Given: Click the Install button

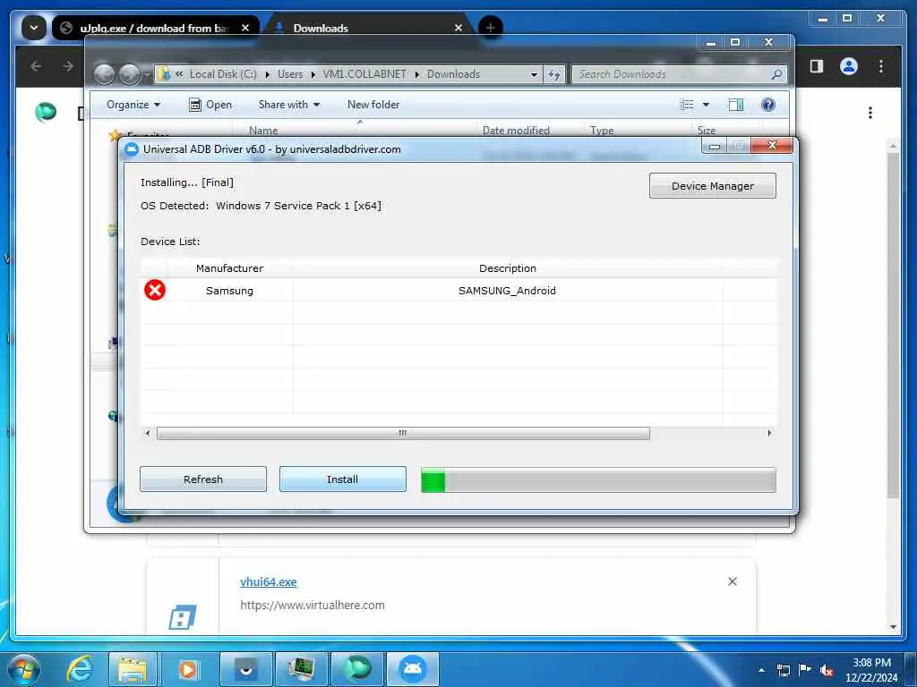Looking at the screenshot, I should tap(343, 479).
